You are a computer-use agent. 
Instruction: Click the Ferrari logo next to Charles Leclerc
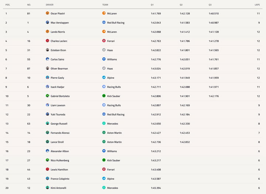pyautogui.click(x=104, y=41)
